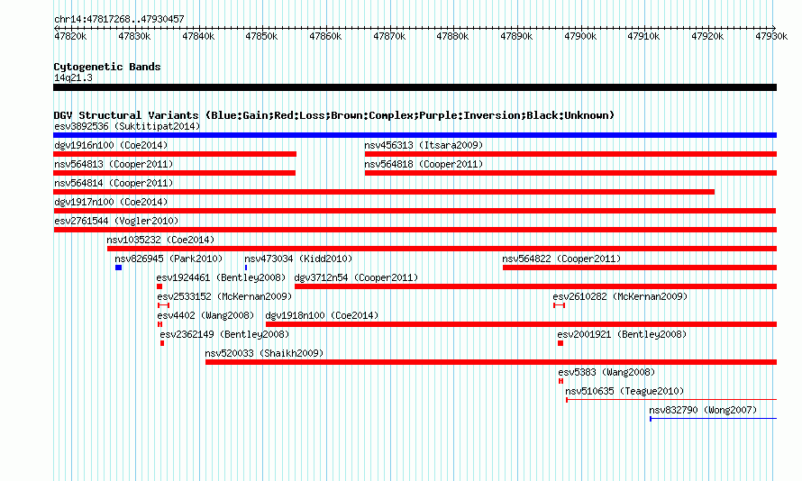This screenshot has width=802, height=481.
Task: Click the 47900k ruler position
Action: point(580,36)
